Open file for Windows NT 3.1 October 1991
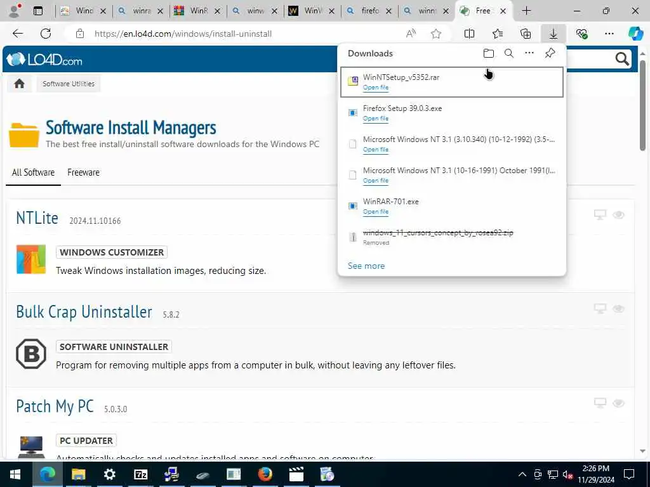Screen dimensions: 650x487 coord(376,181)
